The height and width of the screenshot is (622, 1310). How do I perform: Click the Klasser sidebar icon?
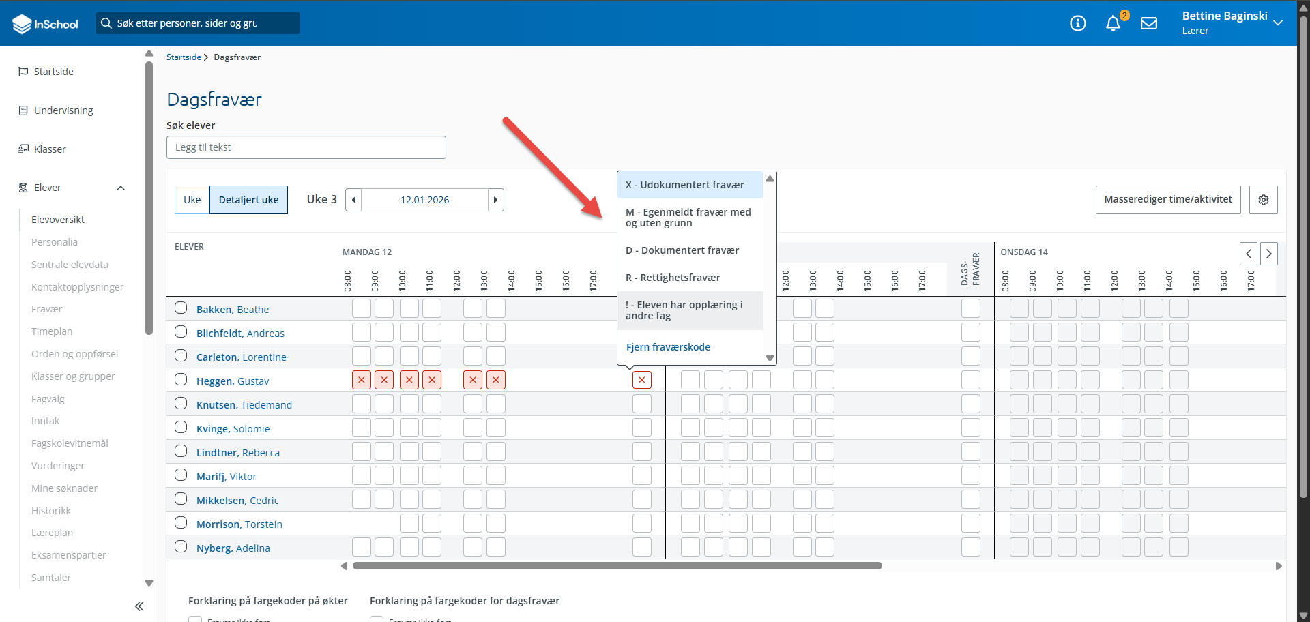(23, 149)
